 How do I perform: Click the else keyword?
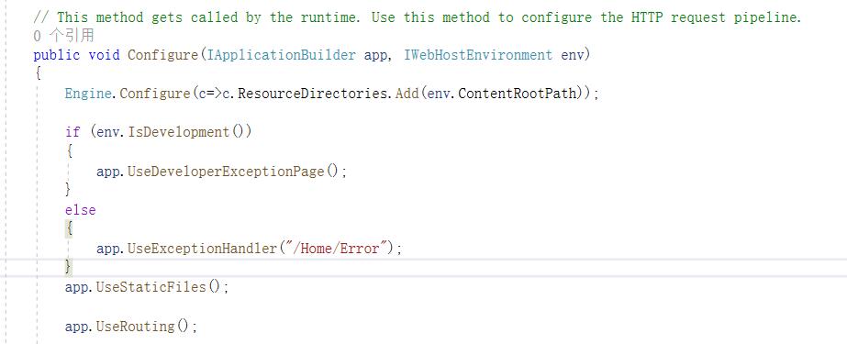tap(81, 209)
